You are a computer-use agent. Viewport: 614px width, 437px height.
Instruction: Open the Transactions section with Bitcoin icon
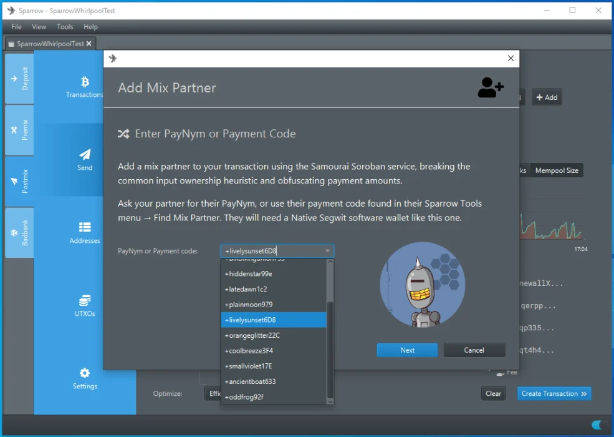85,87
